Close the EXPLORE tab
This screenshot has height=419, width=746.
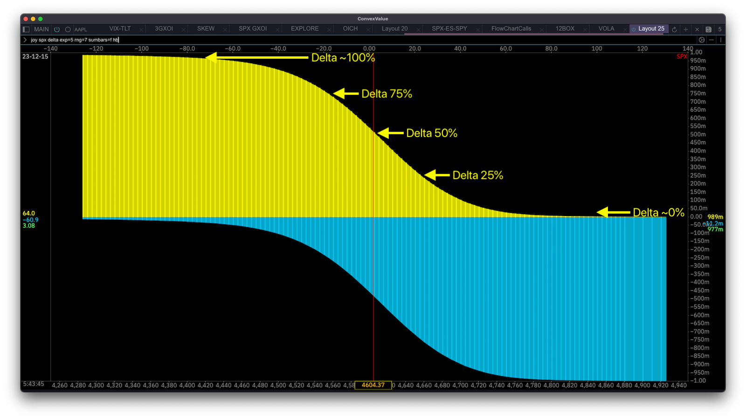(x=329, y=29)
